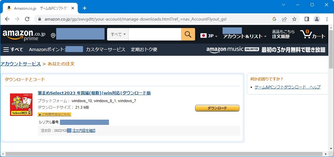This screenshot has width=334, height=157.
Task: Click the Amazon.co.jp prime logo
Action: [24, 35]
